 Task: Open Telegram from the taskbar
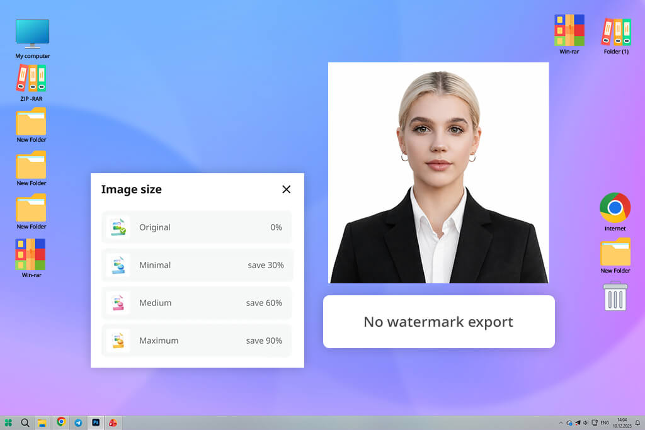point(78,422)
